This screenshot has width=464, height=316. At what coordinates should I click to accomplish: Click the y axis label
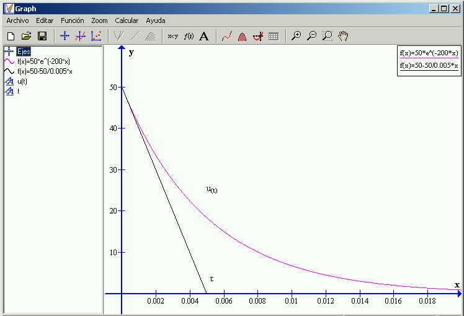(132, 53)
